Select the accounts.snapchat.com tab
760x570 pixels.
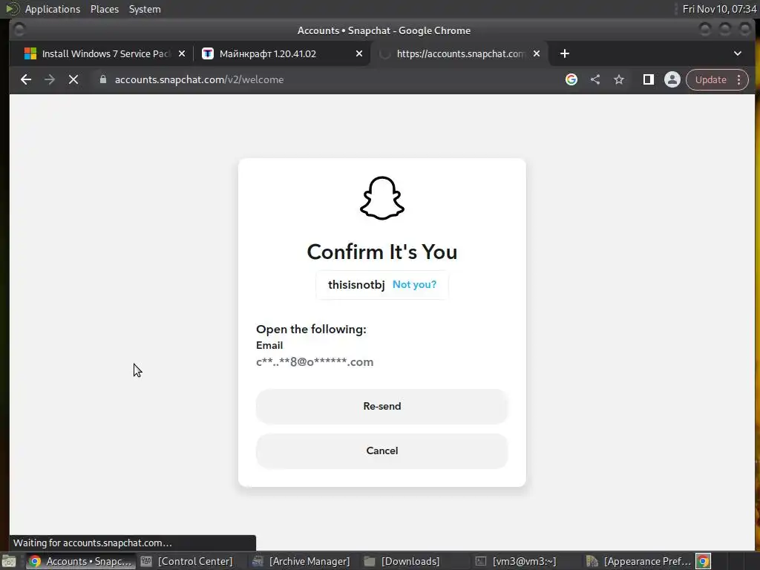click(460, 53)
